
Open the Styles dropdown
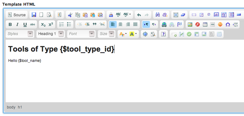click(x=20, y=34)
